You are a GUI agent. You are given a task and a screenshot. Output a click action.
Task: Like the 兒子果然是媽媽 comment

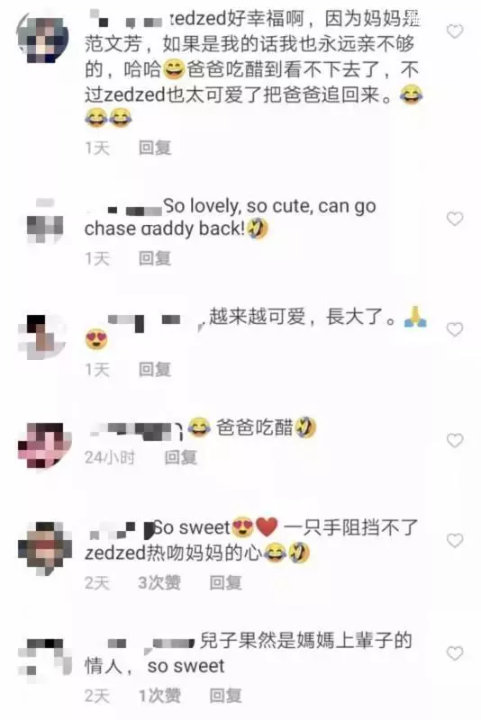click(x=455, y=653)
